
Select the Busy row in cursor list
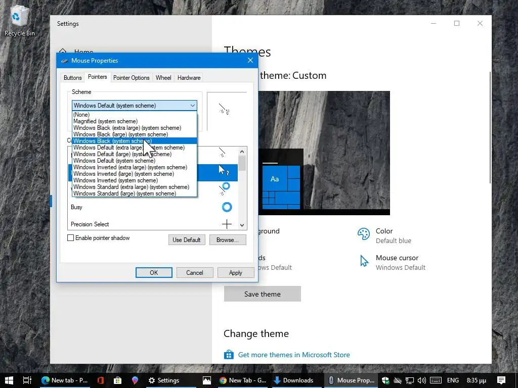pyautogui.click(x=153, y=207)
